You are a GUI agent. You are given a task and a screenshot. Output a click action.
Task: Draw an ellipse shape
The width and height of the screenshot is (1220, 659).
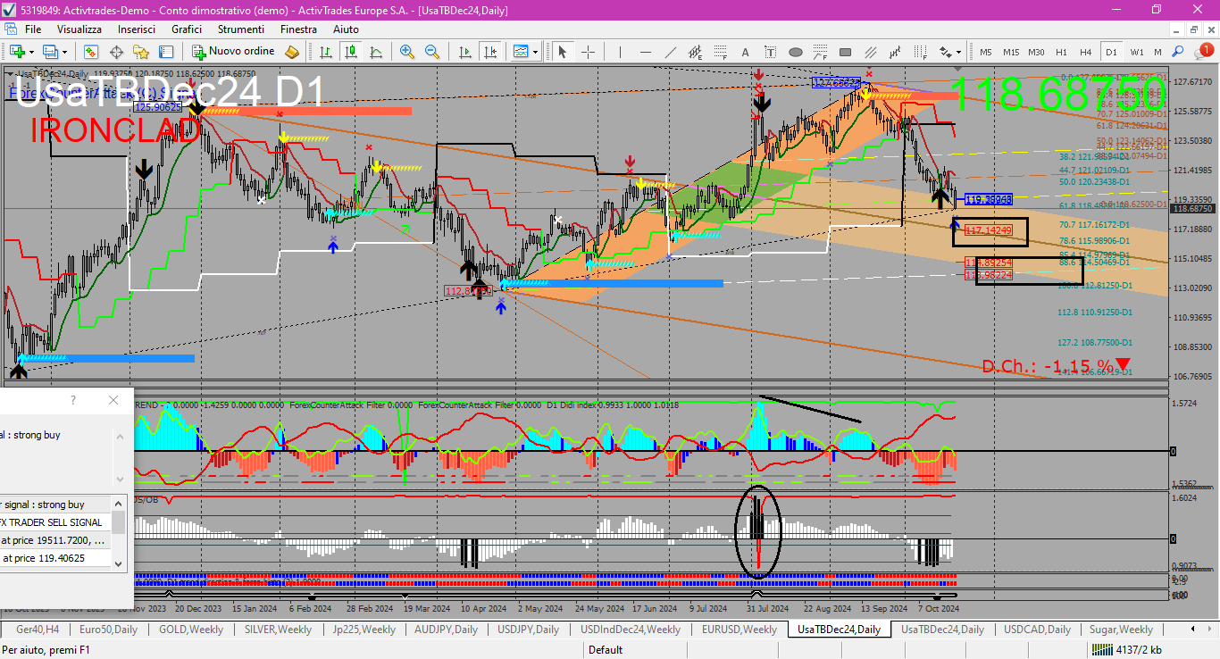point(796,52)
